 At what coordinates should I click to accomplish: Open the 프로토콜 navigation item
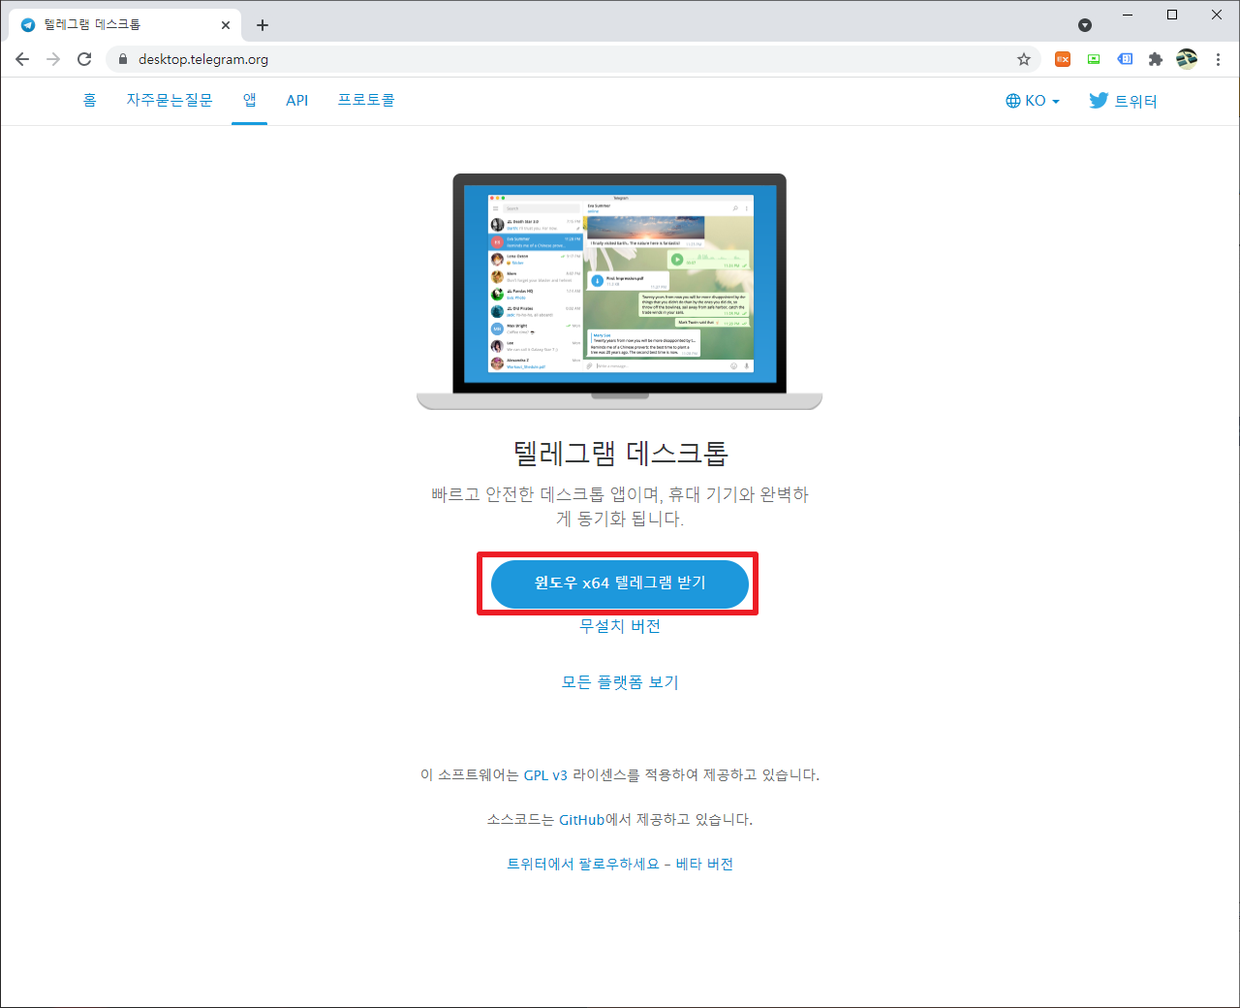pos(366,100)
